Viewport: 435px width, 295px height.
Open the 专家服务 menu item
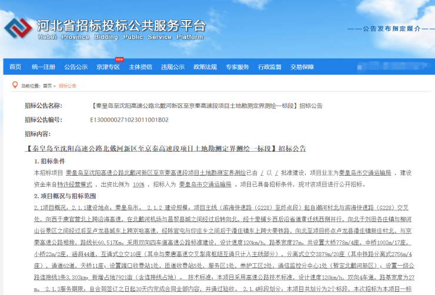coord(237,67)
